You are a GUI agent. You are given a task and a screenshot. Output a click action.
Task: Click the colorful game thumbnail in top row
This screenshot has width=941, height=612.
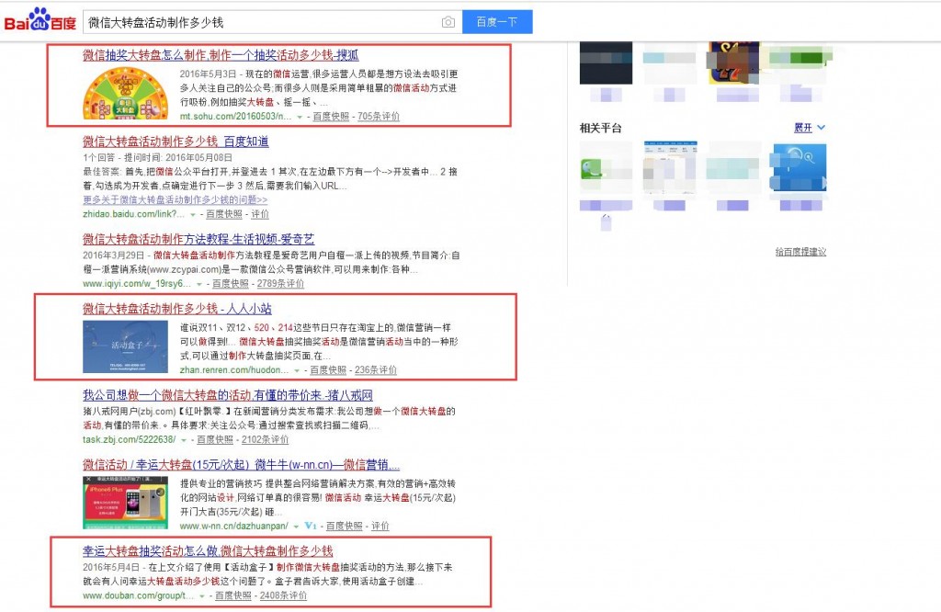[733, 62]
